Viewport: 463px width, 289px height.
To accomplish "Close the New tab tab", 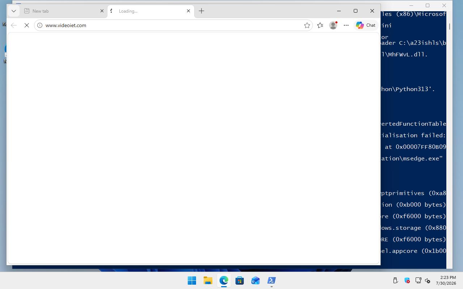I will pyautogui.click(x=102, y=11).
